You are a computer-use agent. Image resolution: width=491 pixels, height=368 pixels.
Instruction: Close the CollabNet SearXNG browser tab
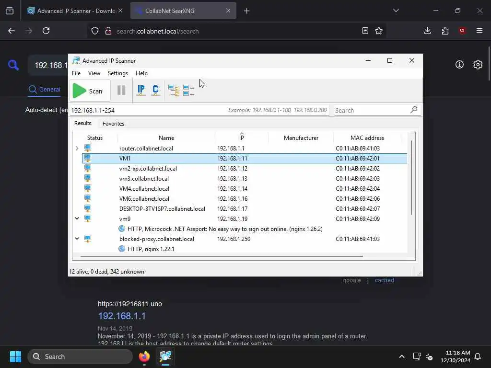point(228,11)
